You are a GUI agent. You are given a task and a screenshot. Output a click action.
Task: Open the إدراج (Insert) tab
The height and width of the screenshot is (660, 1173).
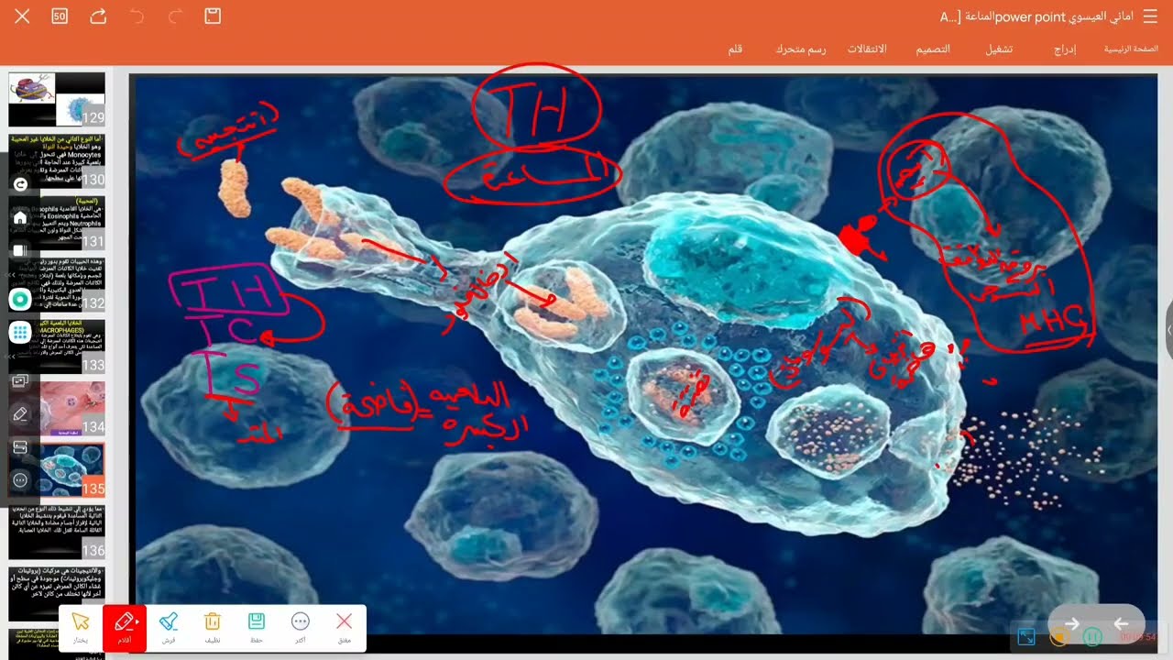coord(1066,49)
